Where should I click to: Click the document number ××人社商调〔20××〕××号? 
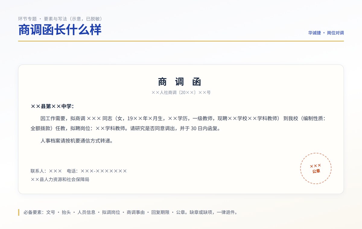181,93
